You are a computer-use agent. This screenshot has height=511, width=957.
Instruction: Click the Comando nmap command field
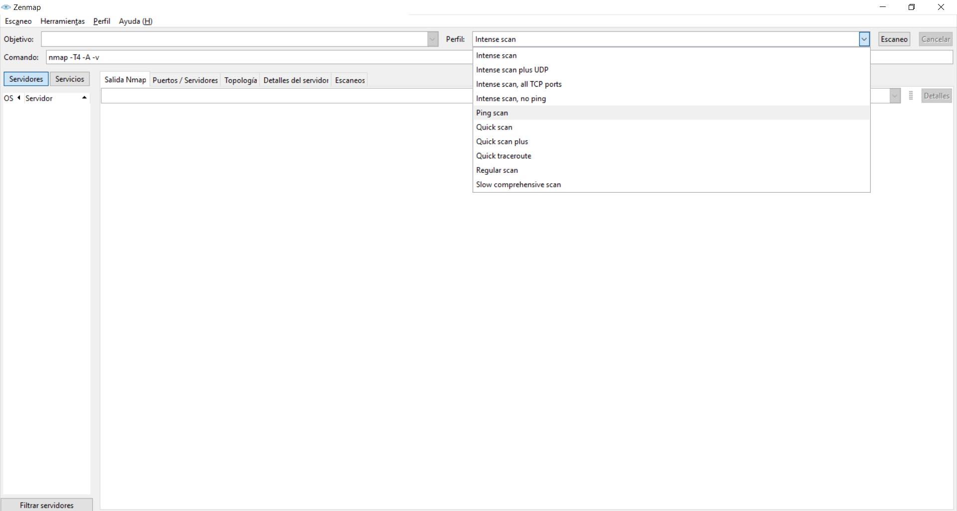coord(259,57)
